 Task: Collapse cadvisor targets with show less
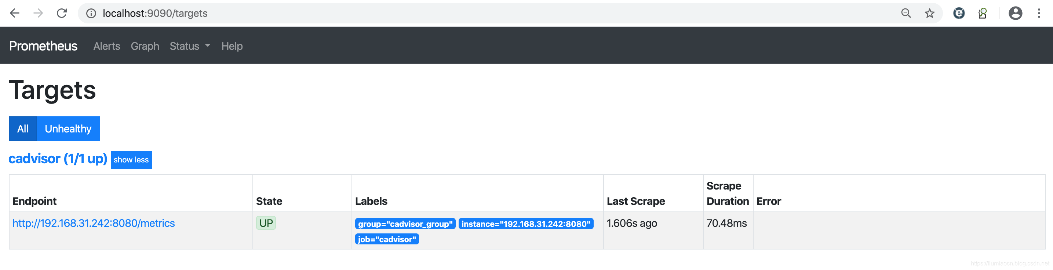coord(131,160)
